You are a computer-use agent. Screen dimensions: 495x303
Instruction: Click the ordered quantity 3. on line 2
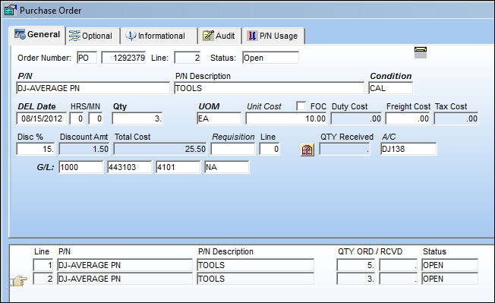pos(356,279)
